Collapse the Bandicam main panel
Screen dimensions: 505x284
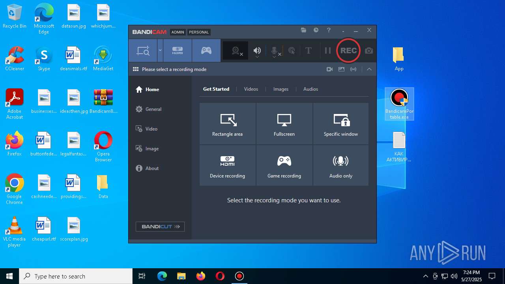[369, 69]
